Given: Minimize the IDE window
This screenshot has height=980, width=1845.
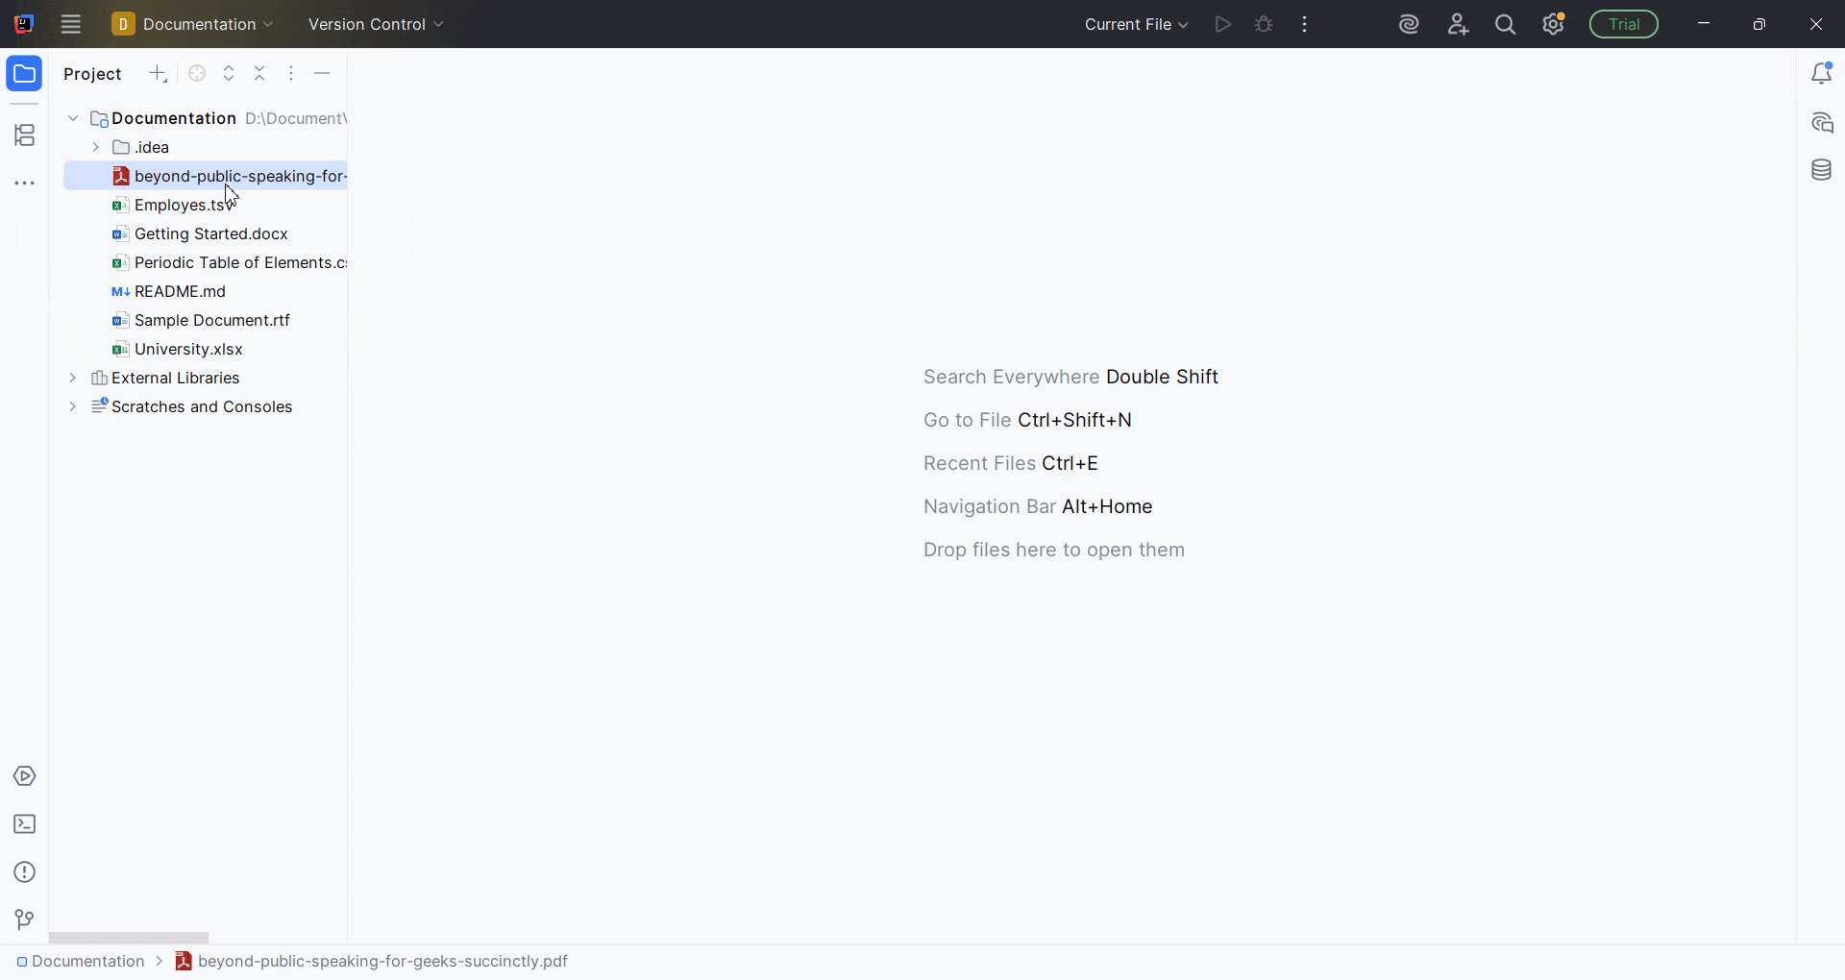Looking at the screenshot, I should tap(1705, 25).
